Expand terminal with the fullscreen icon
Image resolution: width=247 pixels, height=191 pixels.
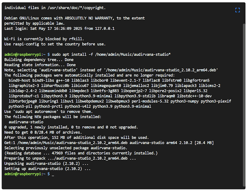(237, 10)
